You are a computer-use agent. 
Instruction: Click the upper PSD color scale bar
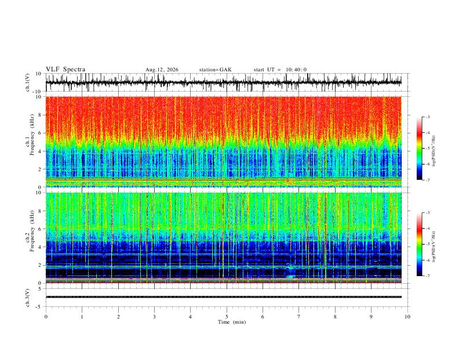(x=420, y=148)
